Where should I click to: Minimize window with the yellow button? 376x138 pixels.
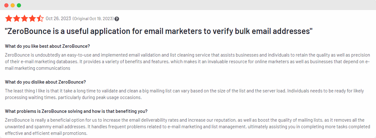coord(13,5)
